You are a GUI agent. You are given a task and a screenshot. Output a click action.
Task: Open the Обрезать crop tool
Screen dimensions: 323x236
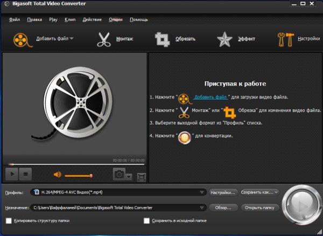pyautogui.click(x=163, y=39)
